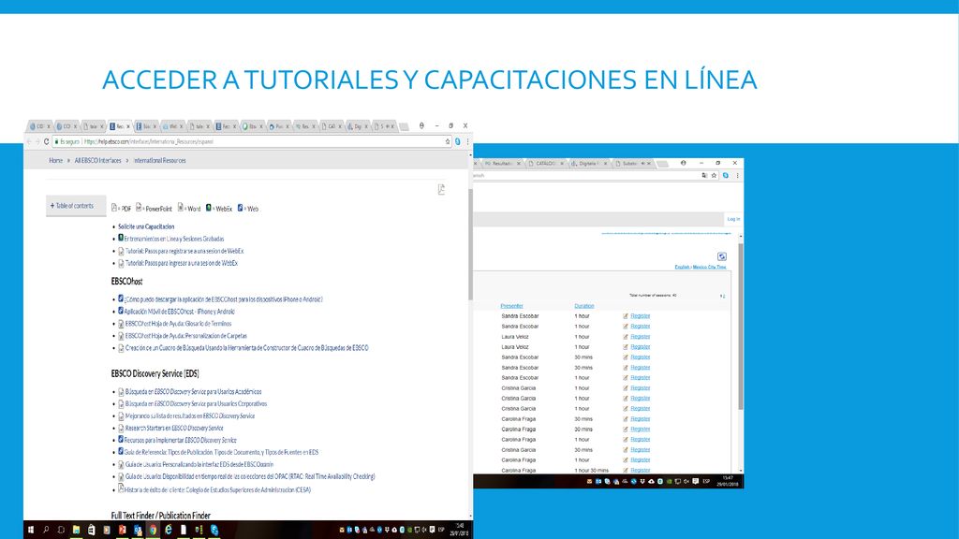
Task: Open tutorial for registrarse a una sesión de WebEx
Action: pos(184,251)
